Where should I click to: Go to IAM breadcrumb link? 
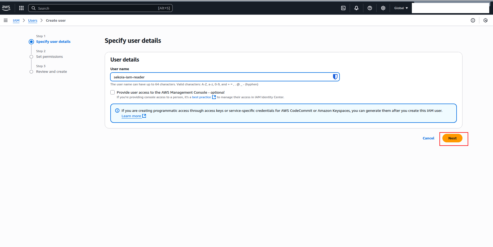16,20
